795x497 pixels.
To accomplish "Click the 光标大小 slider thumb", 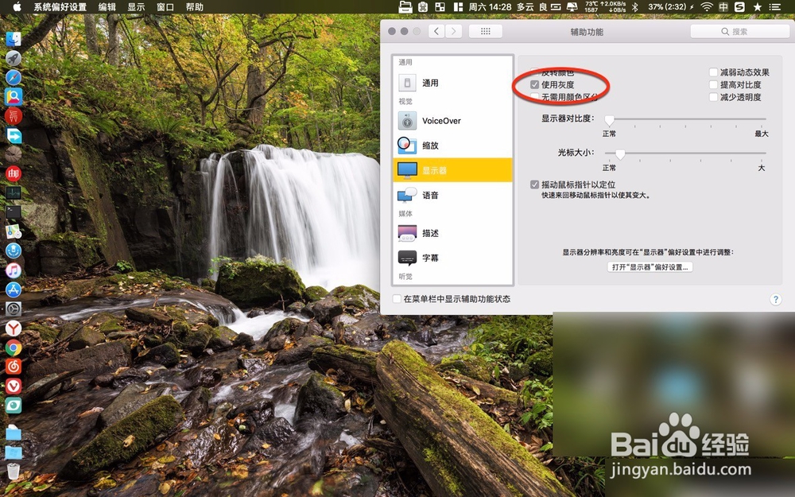I will 620,153.
